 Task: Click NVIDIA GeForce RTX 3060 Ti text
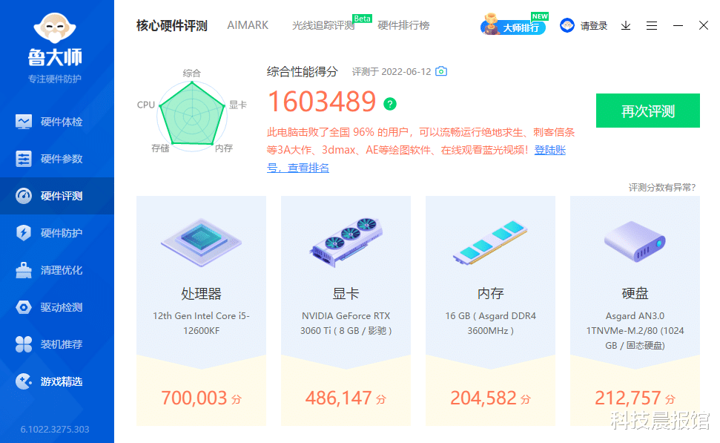tap(346, 324)
